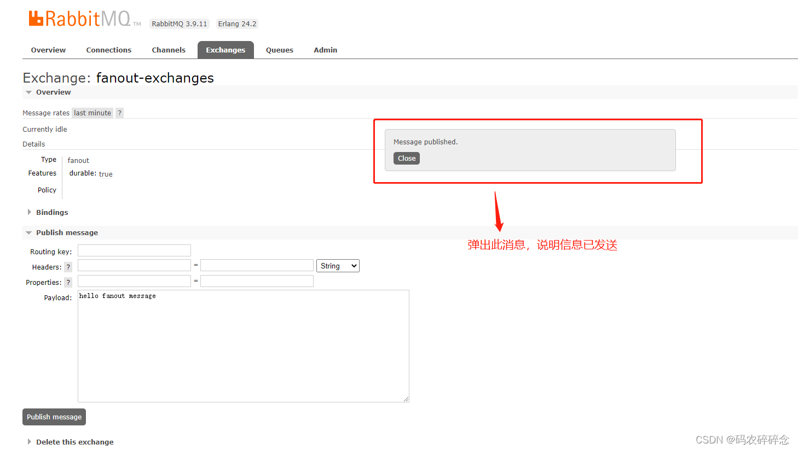Click the fanout-exchanges exchange title
Screen dimensions: 798x450
point(155,78)
